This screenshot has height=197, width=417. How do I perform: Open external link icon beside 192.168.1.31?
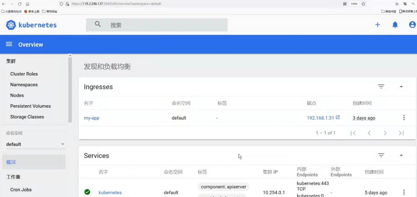click(x=338, y=117)
